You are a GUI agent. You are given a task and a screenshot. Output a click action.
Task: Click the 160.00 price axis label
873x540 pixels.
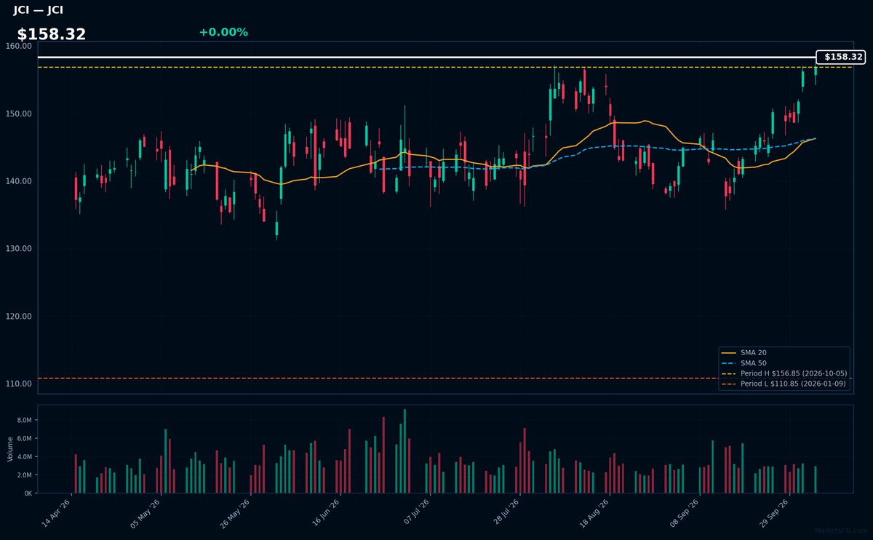(x=19, y=46)
